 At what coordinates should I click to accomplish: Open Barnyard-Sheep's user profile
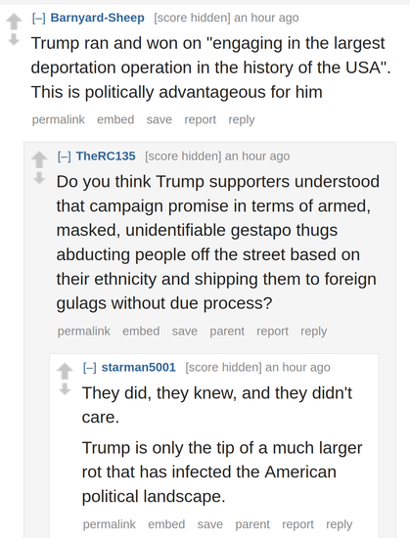pos(98,18)
